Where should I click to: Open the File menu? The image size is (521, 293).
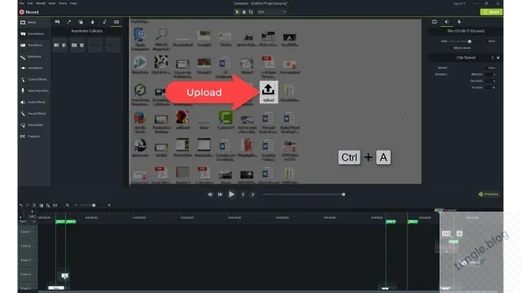point(22,3)
